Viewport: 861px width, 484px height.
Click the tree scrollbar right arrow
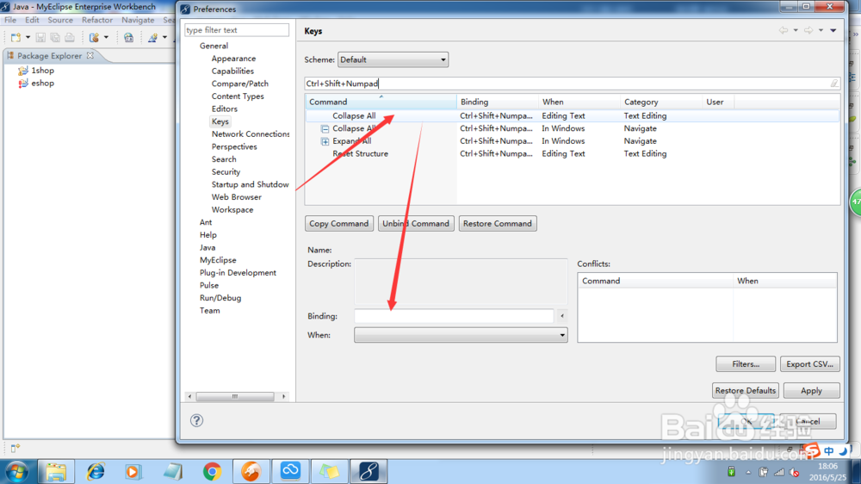point(284,396)
